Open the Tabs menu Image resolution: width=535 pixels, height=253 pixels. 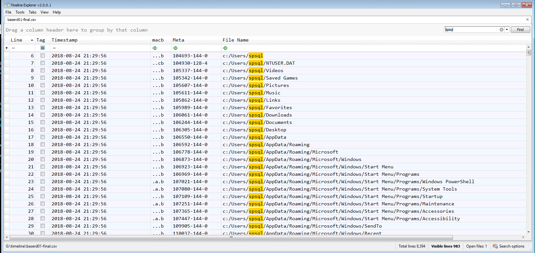click(32, 12)
